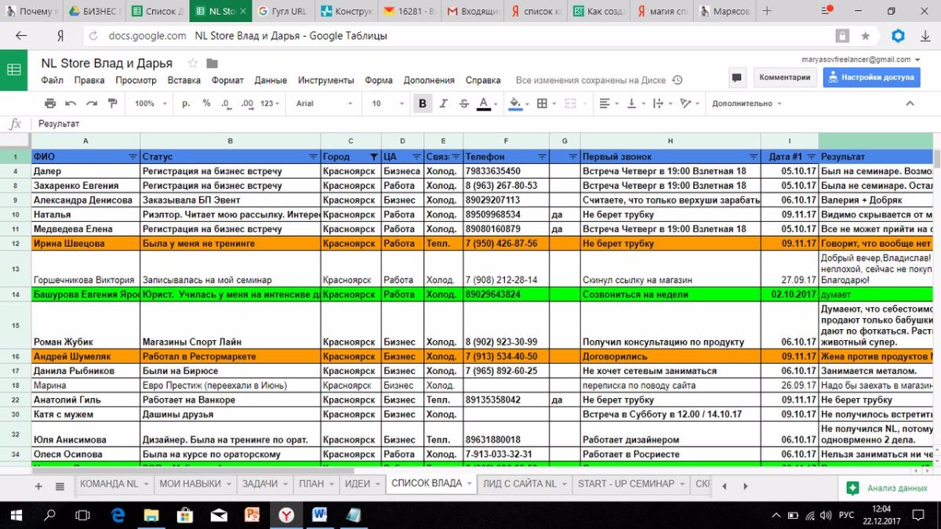Open the Файл menu
941x529 pixels.
click(53, 80)
